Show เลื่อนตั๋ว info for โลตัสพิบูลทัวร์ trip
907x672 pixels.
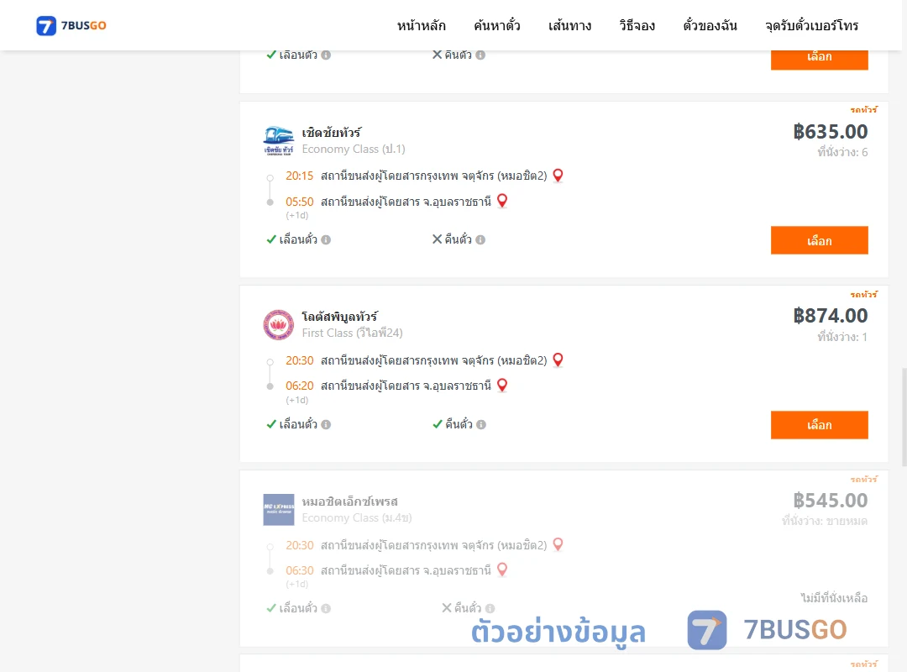(x=326, y=424)
